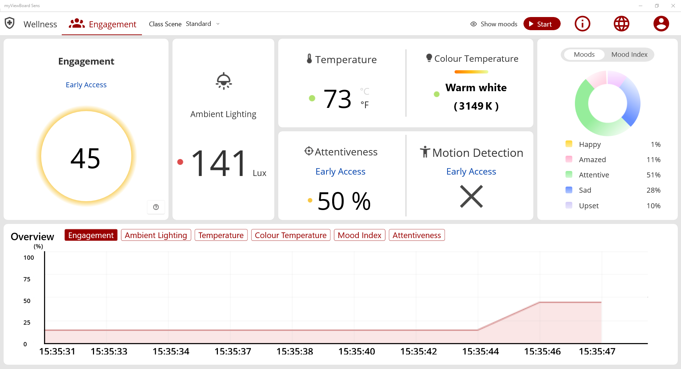This screenshot has width=681, height=369.
Task: Click the Attentiveness target icon
Action: pos(308,151)
